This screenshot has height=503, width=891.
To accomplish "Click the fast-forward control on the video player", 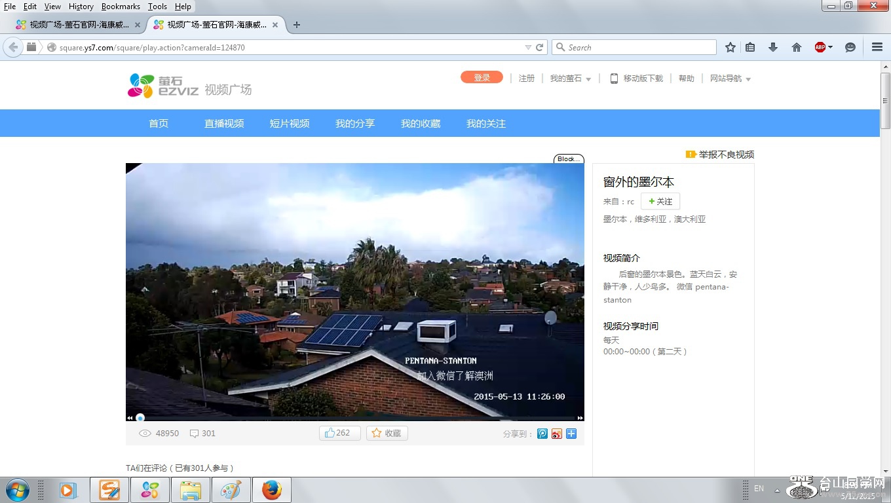I will click(x=580, y=418).
